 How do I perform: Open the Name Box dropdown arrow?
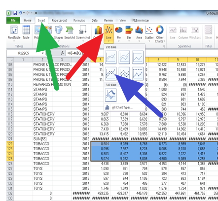point(43,53)
